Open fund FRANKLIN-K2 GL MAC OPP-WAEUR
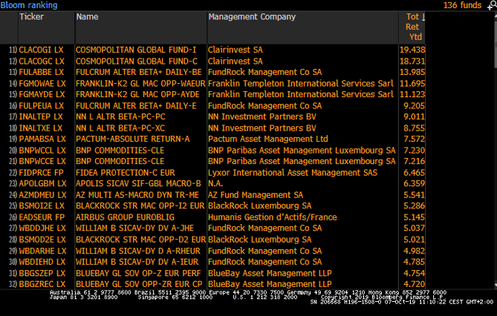This screenshot has height=316, width=497. pyautogui.click(x=140, y=84)
